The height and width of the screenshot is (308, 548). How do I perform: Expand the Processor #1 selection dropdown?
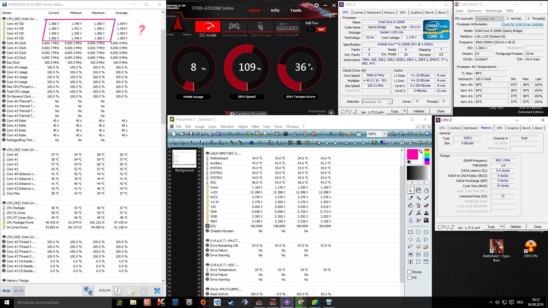point(390,102)
